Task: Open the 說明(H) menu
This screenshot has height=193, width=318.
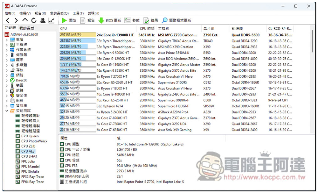Action: pos(93,13)
